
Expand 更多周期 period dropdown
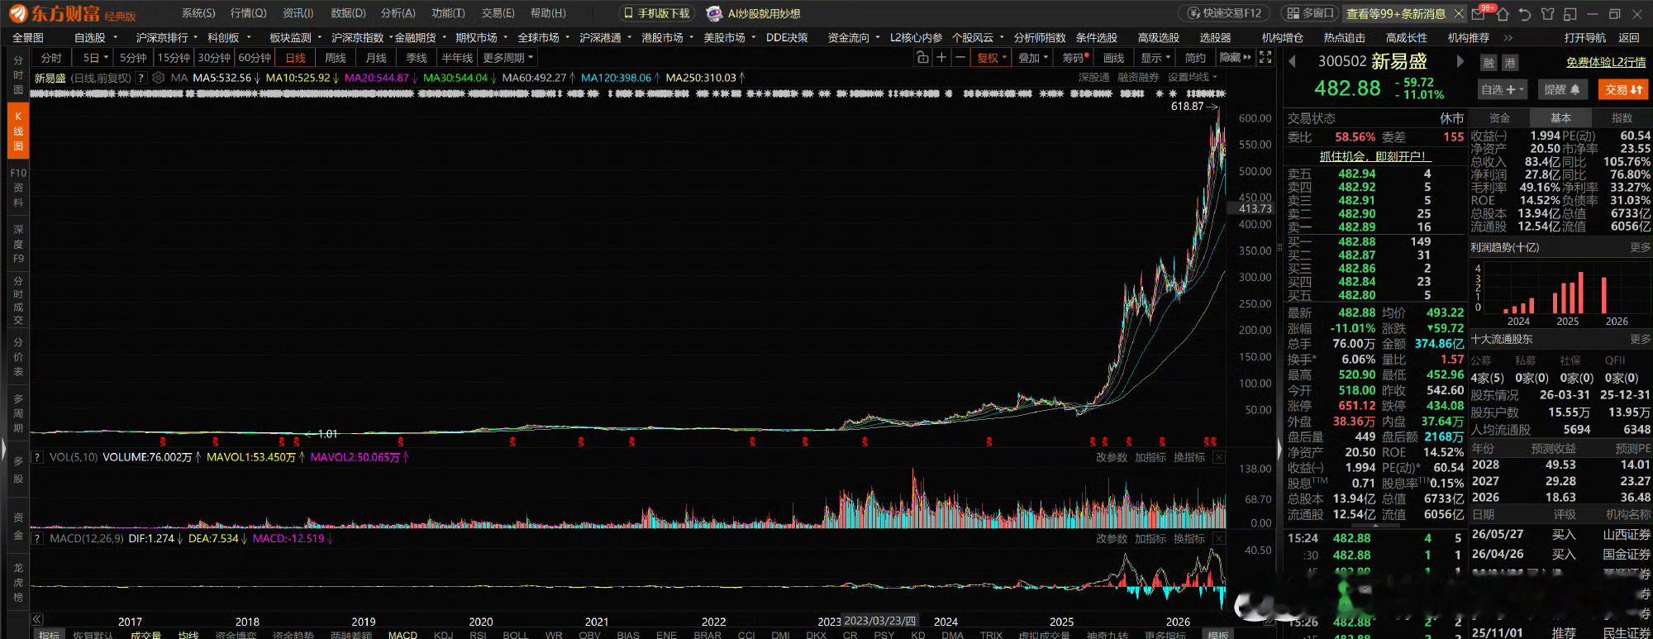coord(508,58)
